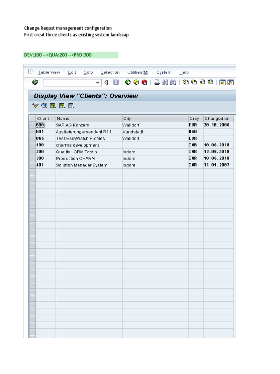The image size is (280, 374).
Task: Click date 20.10.2008 cell
Action: (x=219, y=125)
